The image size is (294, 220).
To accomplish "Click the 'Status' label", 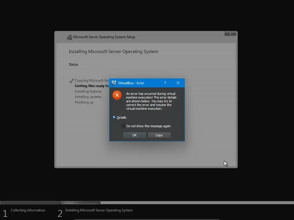I will [73, 64].
